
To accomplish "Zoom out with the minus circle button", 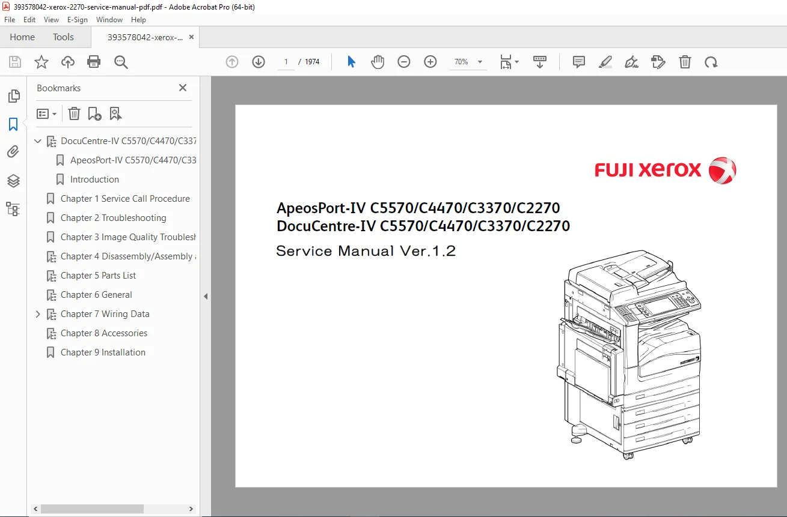I will click(x=404, y=62).
